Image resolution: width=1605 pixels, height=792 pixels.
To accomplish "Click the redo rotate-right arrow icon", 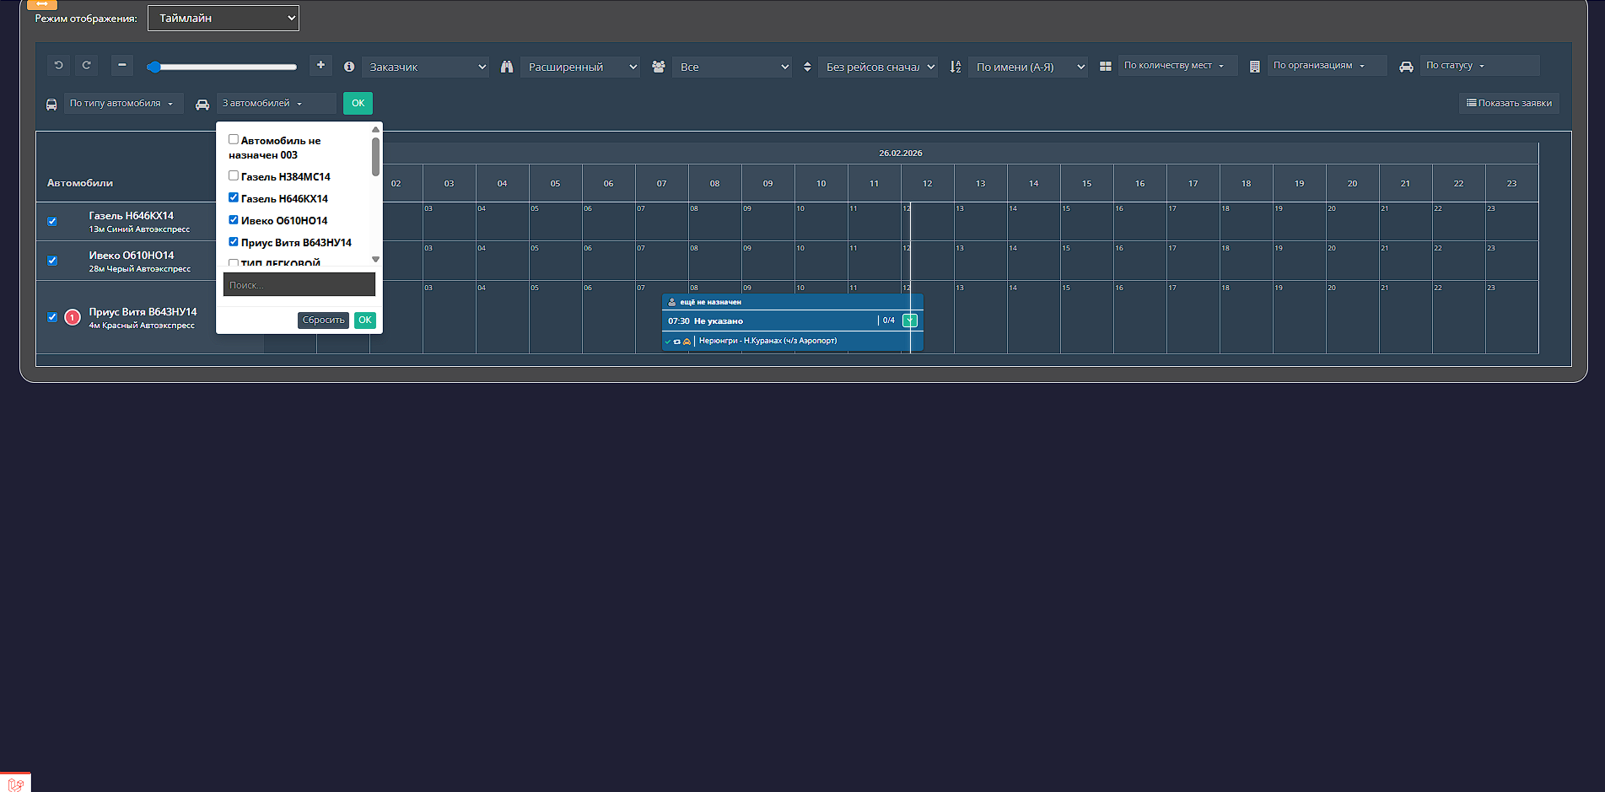I will [86, 66].
